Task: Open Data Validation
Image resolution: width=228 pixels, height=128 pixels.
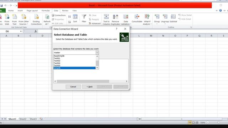Action: pyautogui.click(x=126, y=20)
